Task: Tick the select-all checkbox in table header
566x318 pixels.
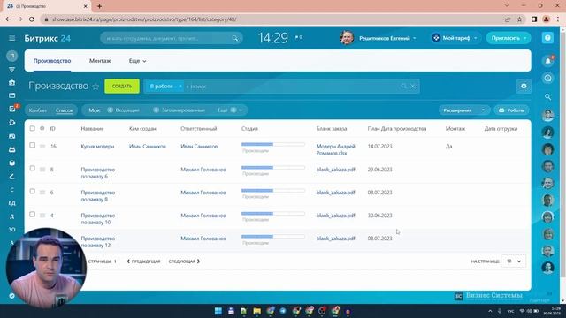Action: (33, 128)
